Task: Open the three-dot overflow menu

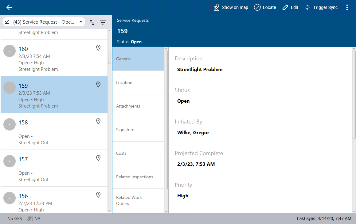Action: 347,7
